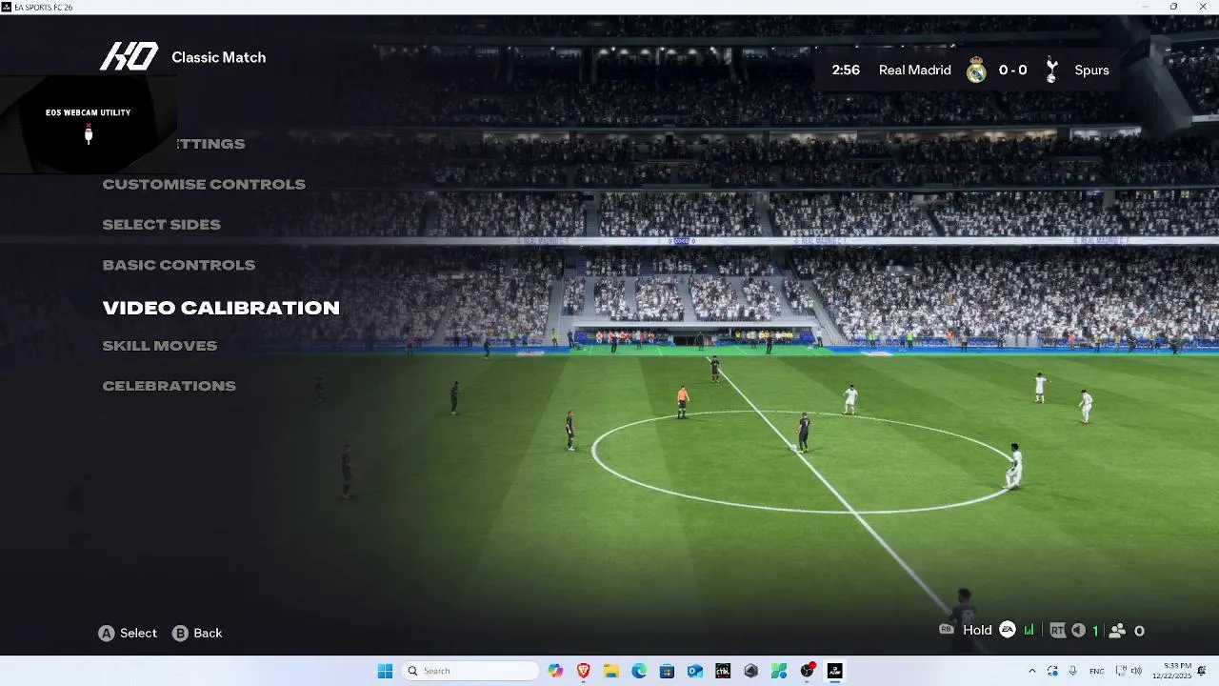Click the Tottenham Spurs crest icon

click(1051, 70)
